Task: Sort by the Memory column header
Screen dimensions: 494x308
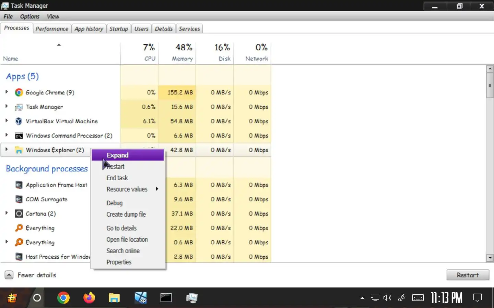Action: coord(177,53)
